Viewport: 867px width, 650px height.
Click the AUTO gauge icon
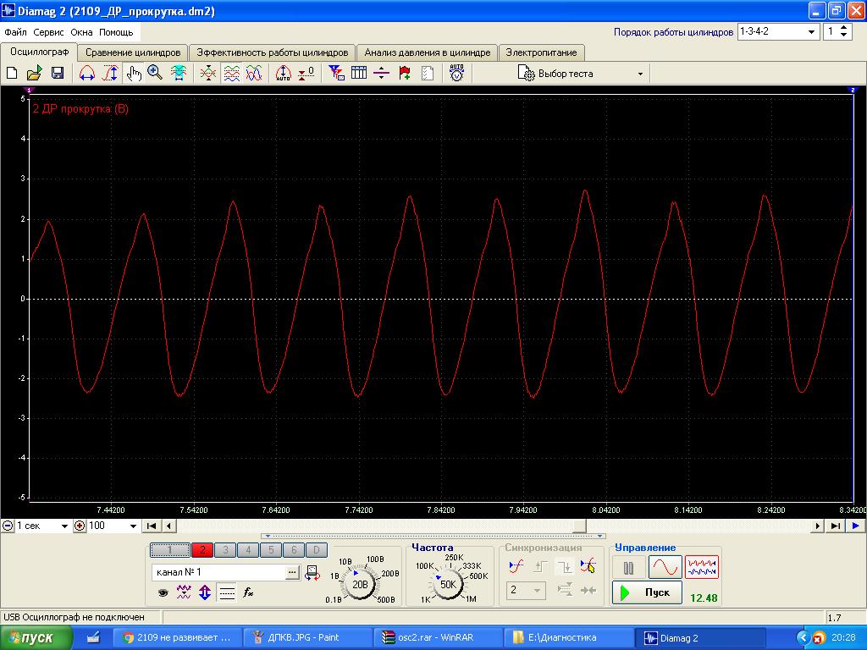point(456,74)
